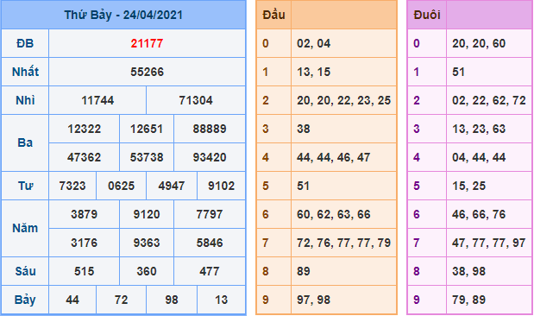
Task: Select Ba prize number 88889
Action: pyautogui.click(x=210, y=129)
